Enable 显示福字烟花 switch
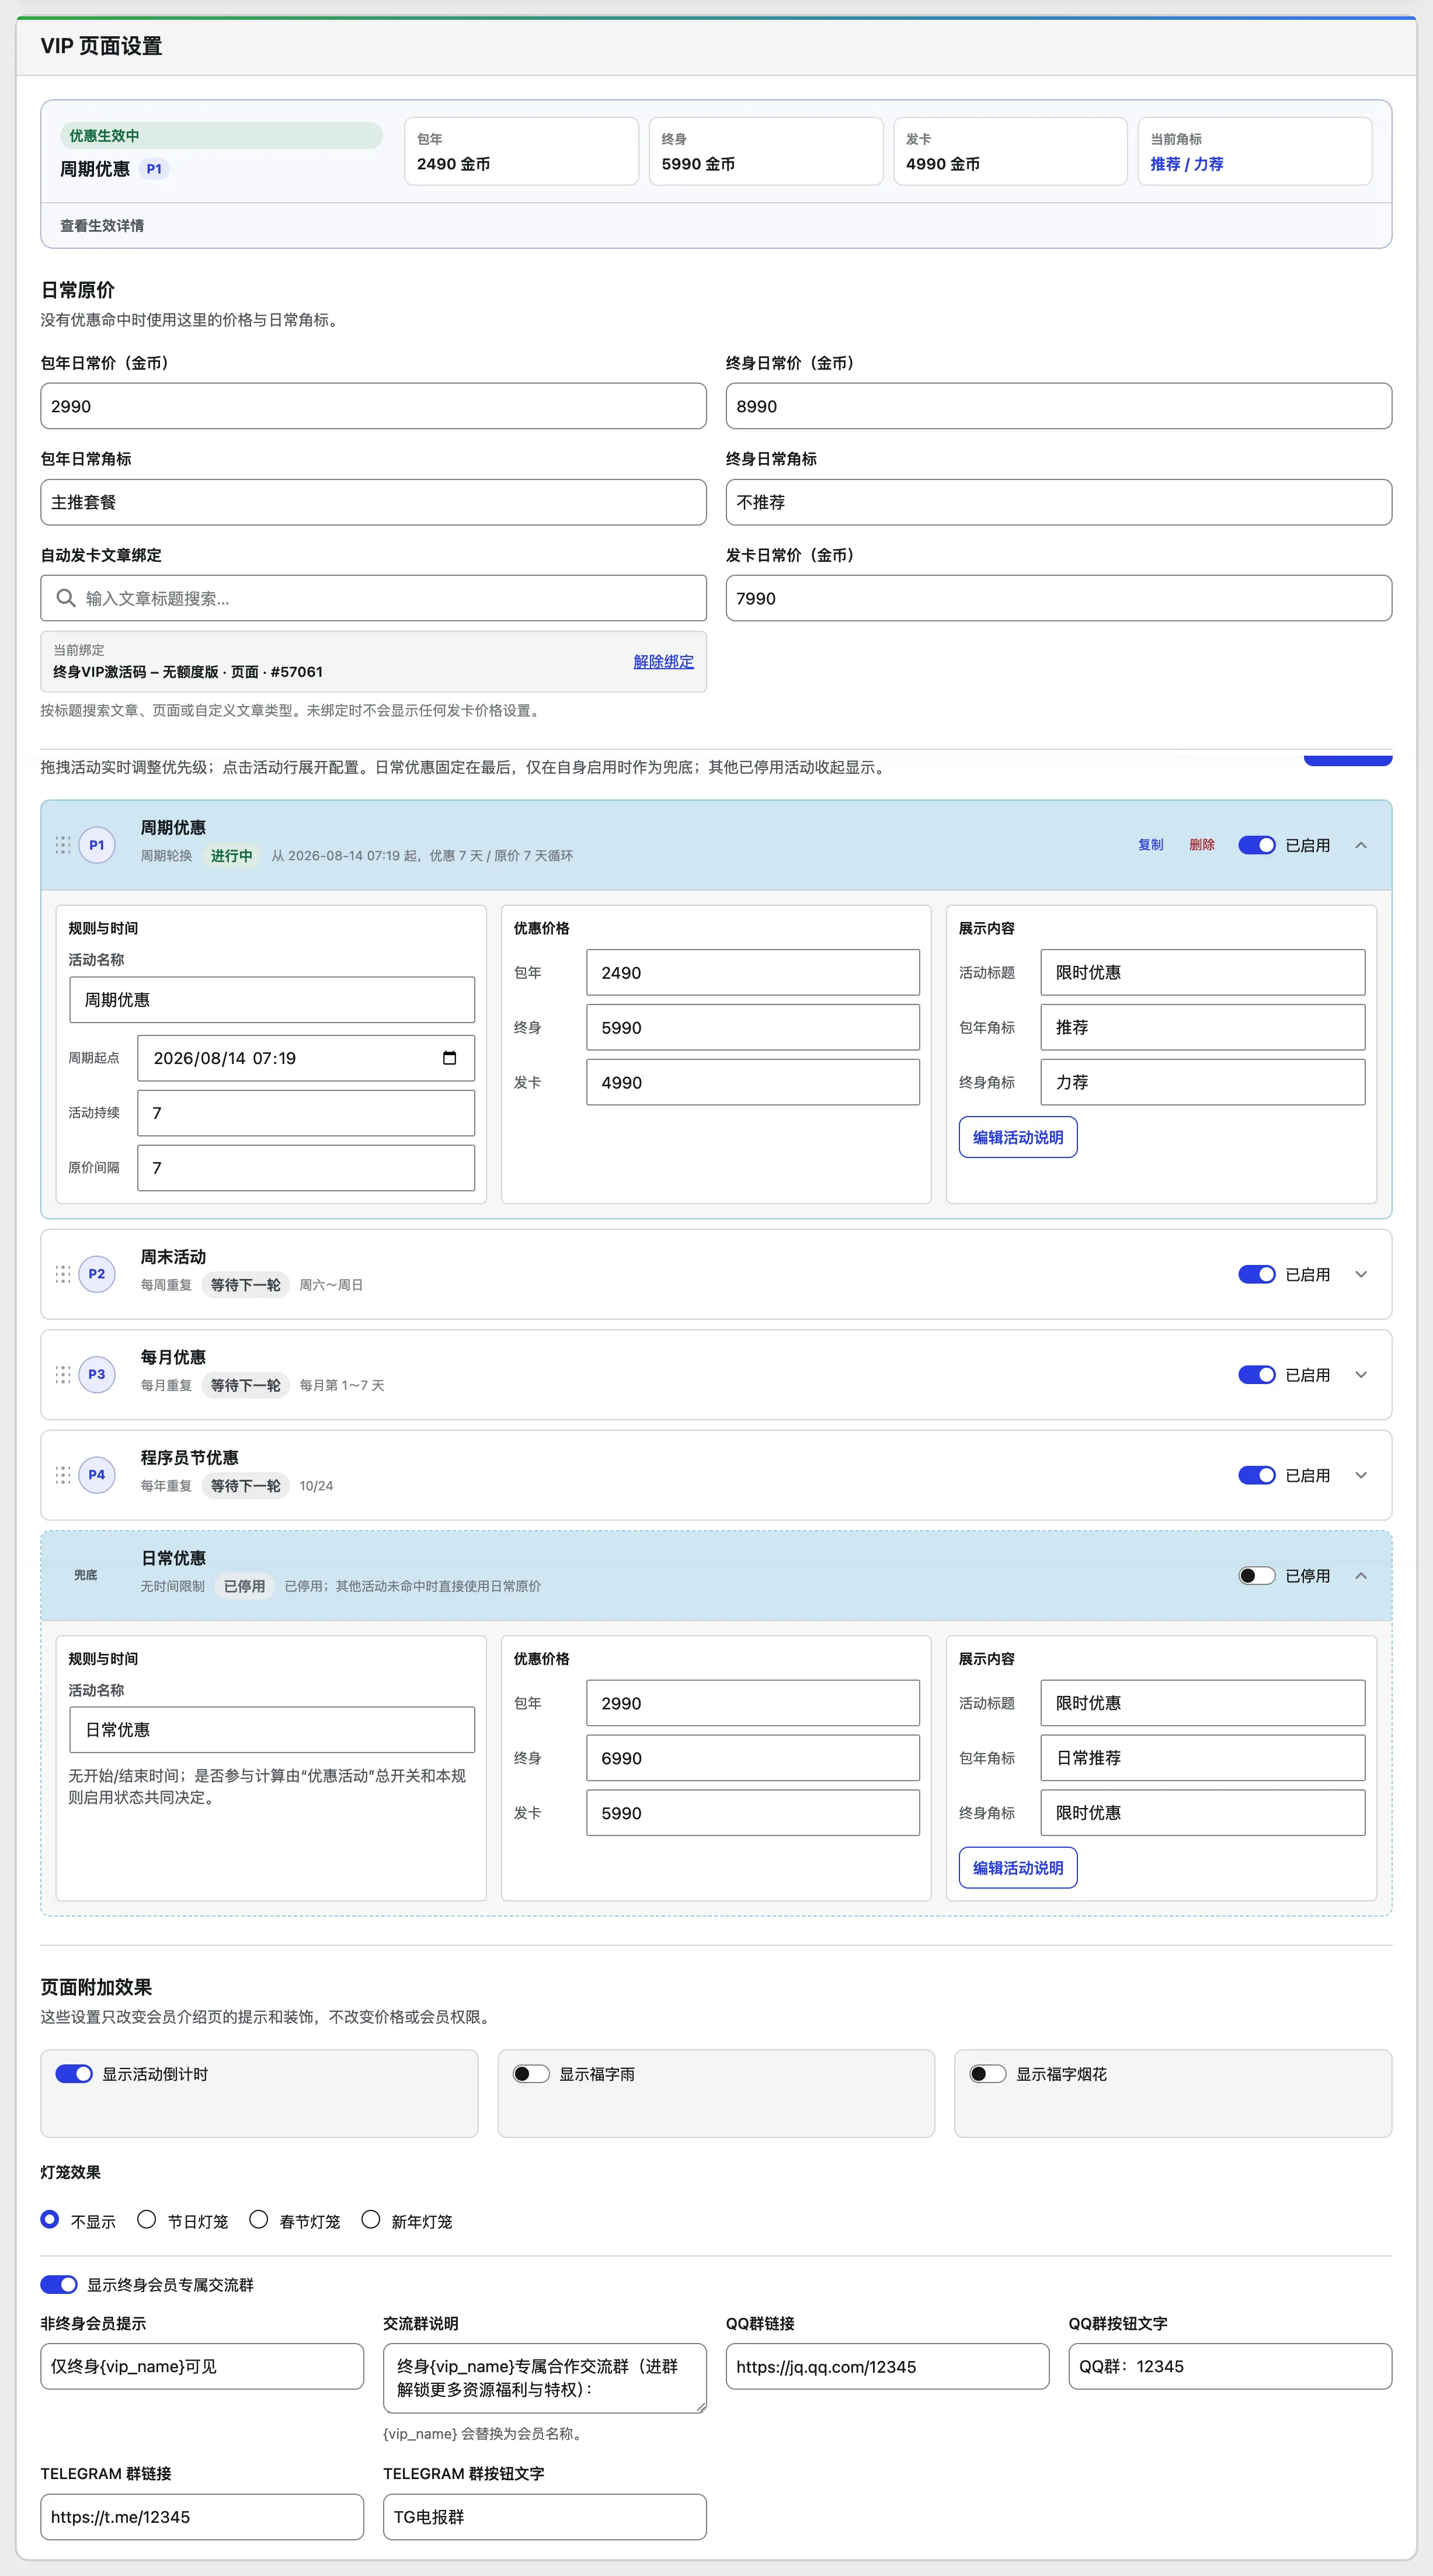Image resolution: width=1433 pixels, height=2576 pixels. click(988, 2074)
